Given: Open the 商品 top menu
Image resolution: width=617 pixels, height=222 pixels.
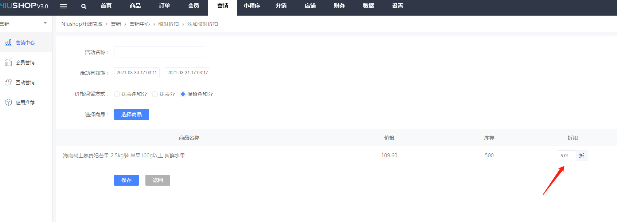Looking at the screenshot, I should (135, 6).
